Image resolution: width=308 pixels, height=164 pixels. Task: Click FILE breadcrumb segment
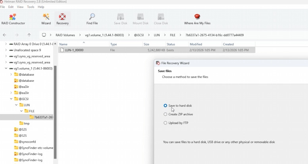tap(173, 35)
